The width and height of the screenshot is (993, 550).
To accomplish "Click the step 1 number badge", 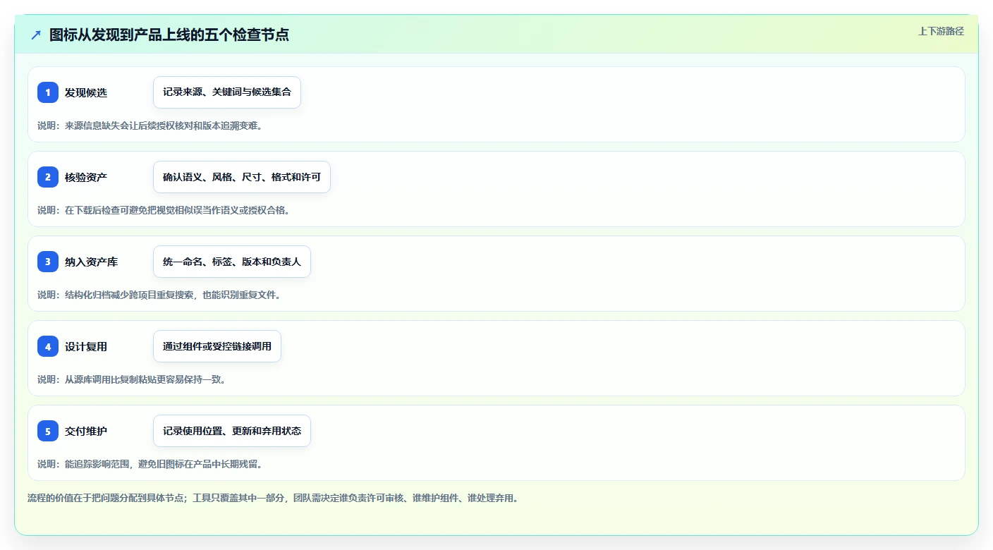I will pyautogui.click(x=48, y=92).
